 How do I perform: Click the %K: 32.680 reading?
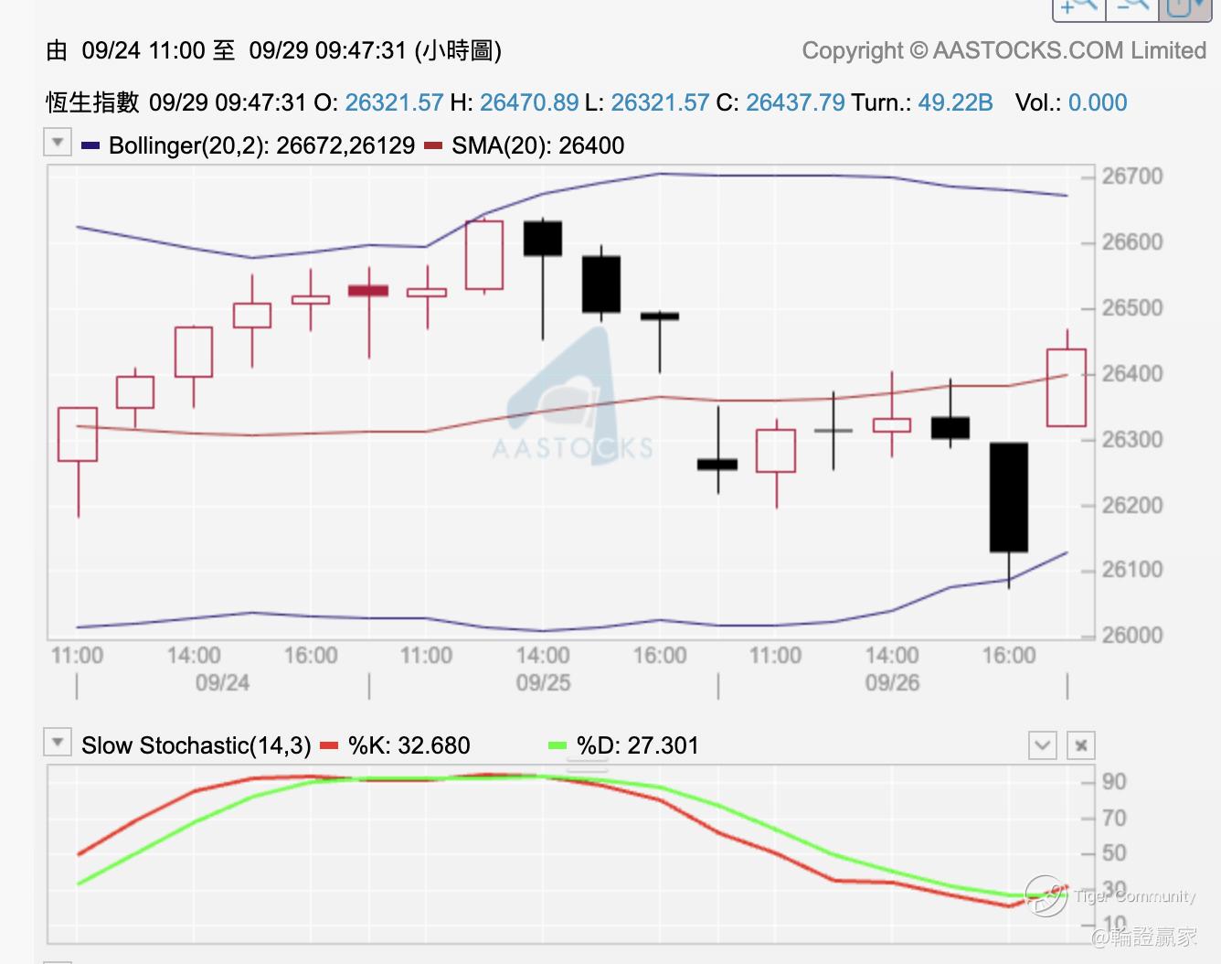coord(409,746)
